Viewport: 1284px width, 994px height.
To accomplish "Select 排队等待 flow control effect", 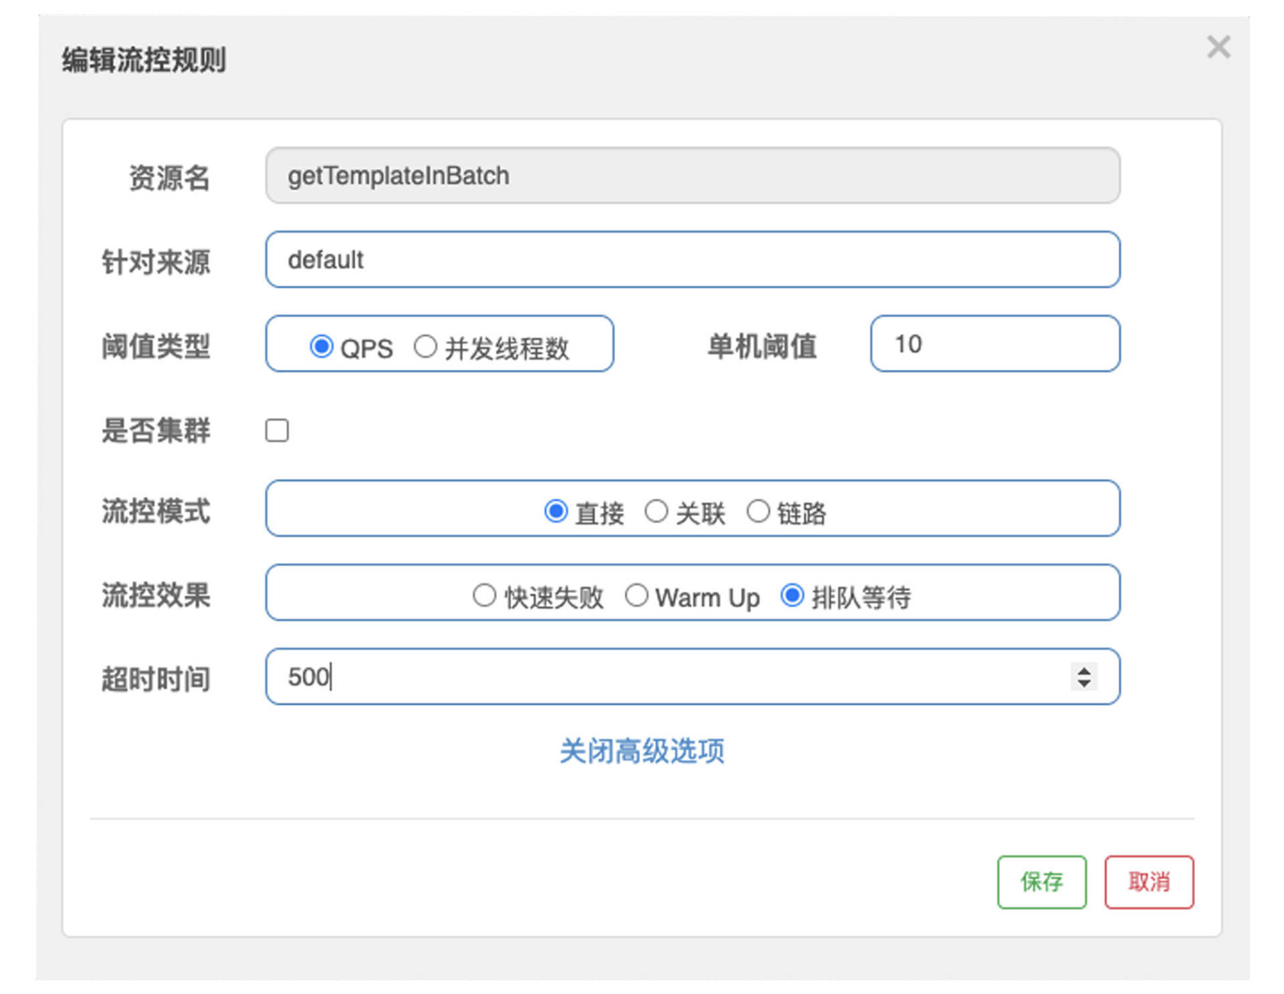I will pyautogui.click(x=793, y=595).
